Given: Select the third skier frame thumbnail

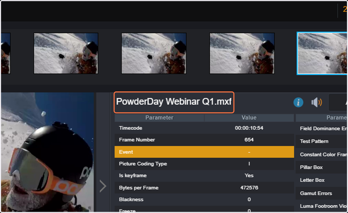Looking at the screenshot, I should [x=154, y=53].
